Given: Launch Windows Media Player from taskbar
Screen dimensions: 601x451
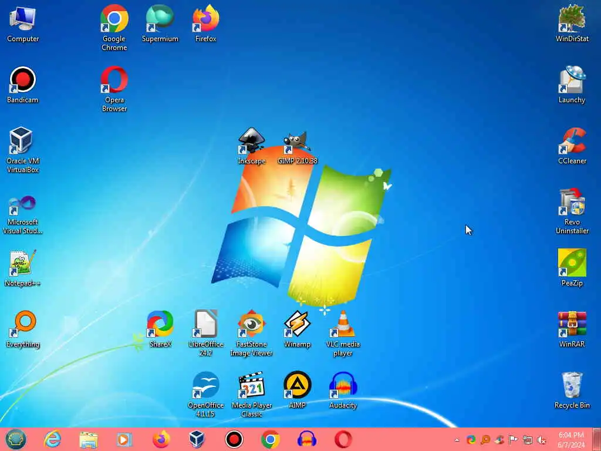Looking at the screenshot, I should (124, 439).
